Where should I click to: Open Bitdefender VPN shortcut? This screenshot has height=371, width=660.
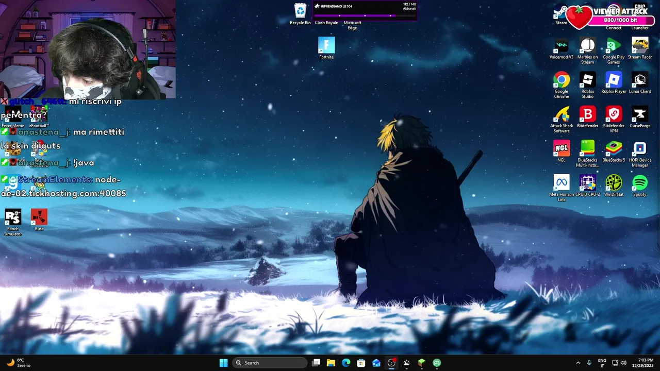[614, 120]
